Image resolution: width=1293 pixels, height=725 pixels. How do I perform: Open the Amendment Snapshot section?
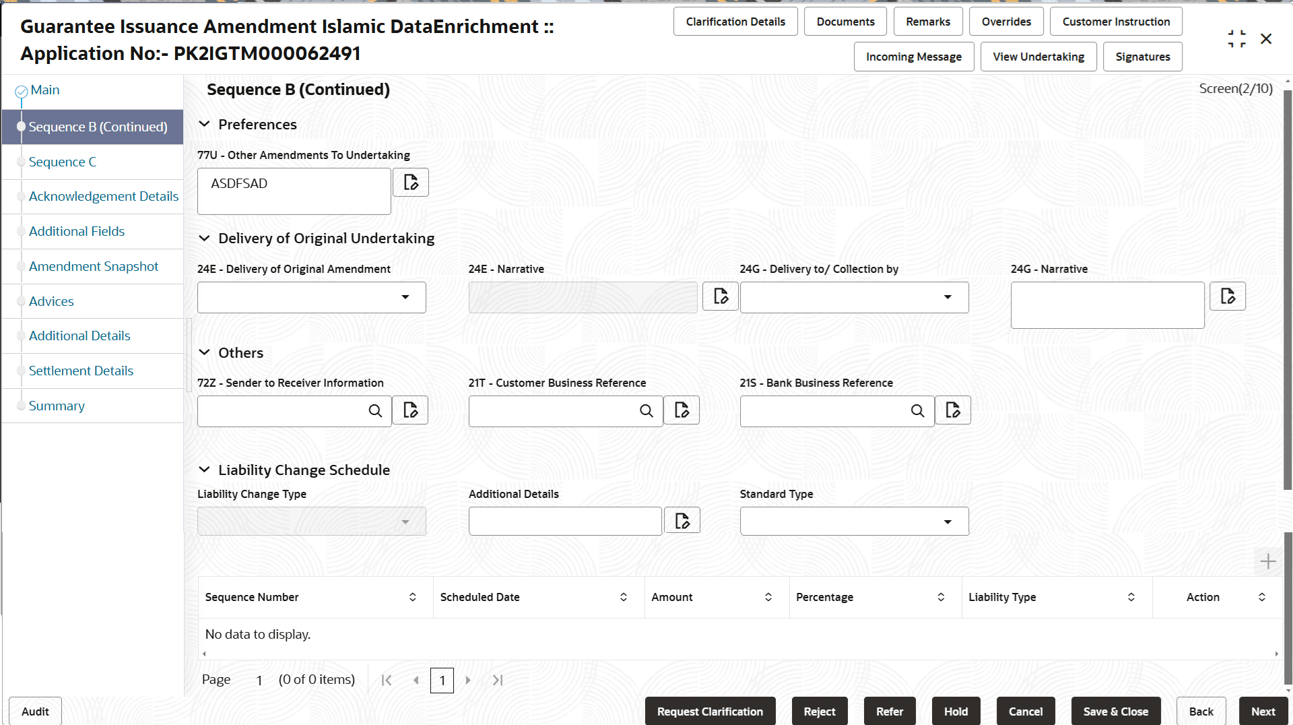pyautogui.click(x=93, y=266)
